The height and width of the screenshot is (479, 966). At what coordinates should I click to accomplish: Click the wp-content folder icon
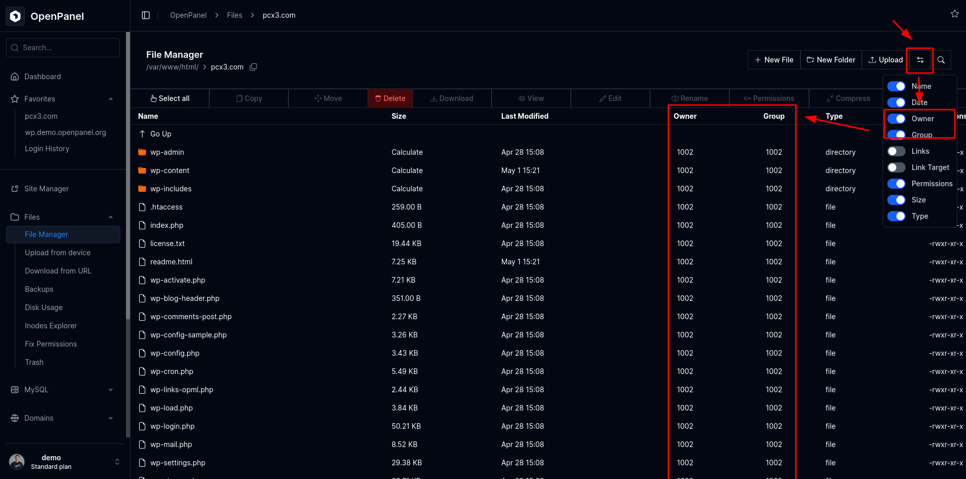(x=142, y=170)
